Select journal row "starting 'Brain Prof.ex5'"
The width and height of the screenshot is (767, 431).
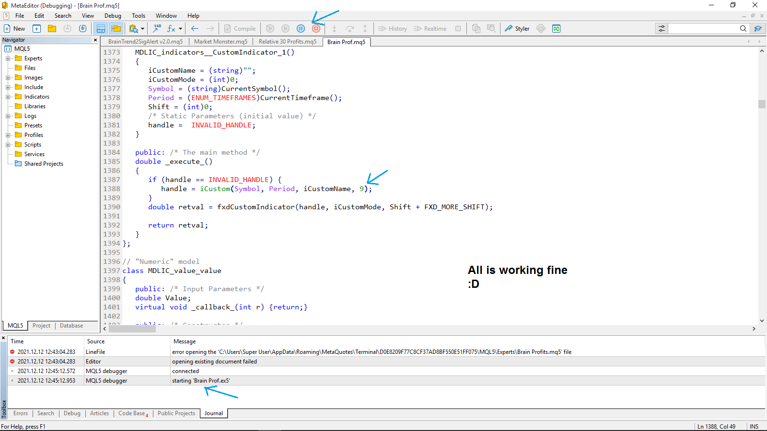click(x=386, y=381)
